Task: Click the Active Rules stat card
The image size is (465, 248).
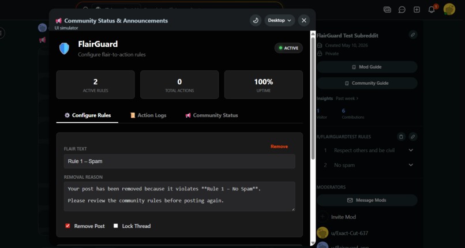Action: click(96, 84)
